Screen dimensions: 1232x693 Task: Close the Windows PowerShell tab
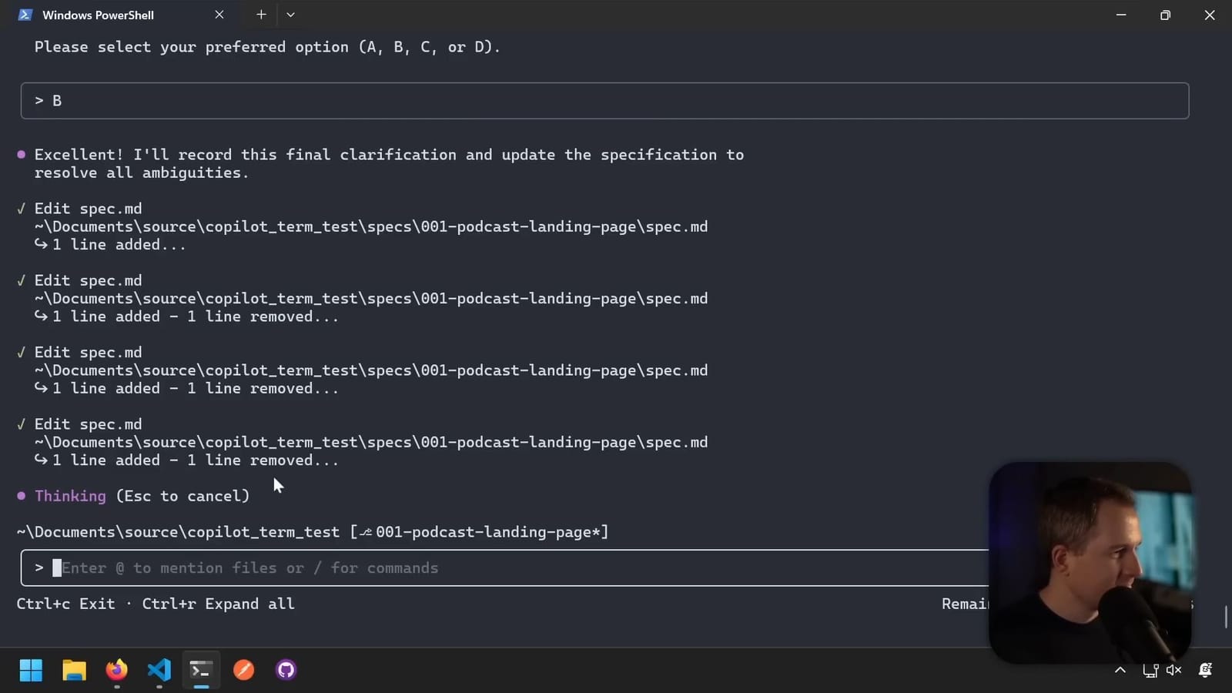[x=219, y=14]
